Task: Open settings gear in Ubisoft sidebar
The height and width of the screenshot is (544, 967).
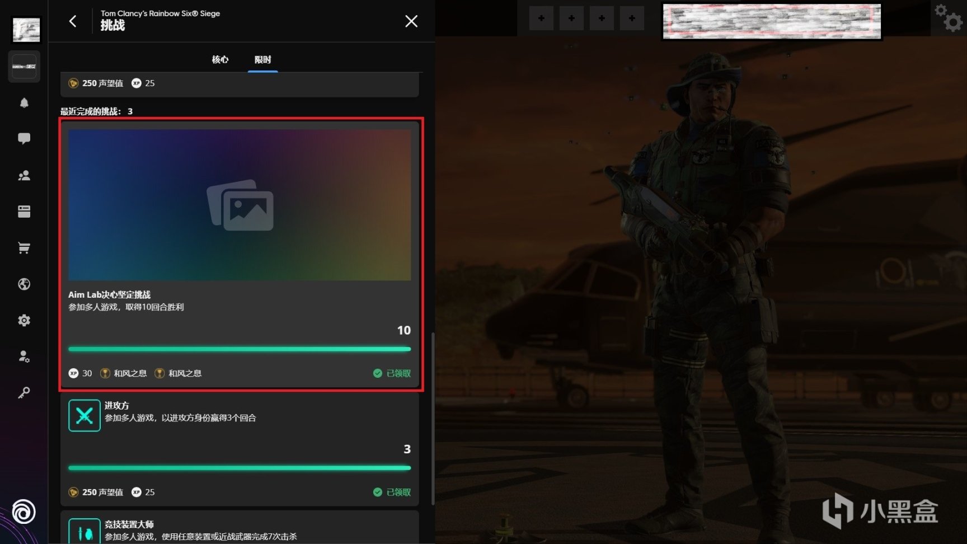Action: coord(24,320)
